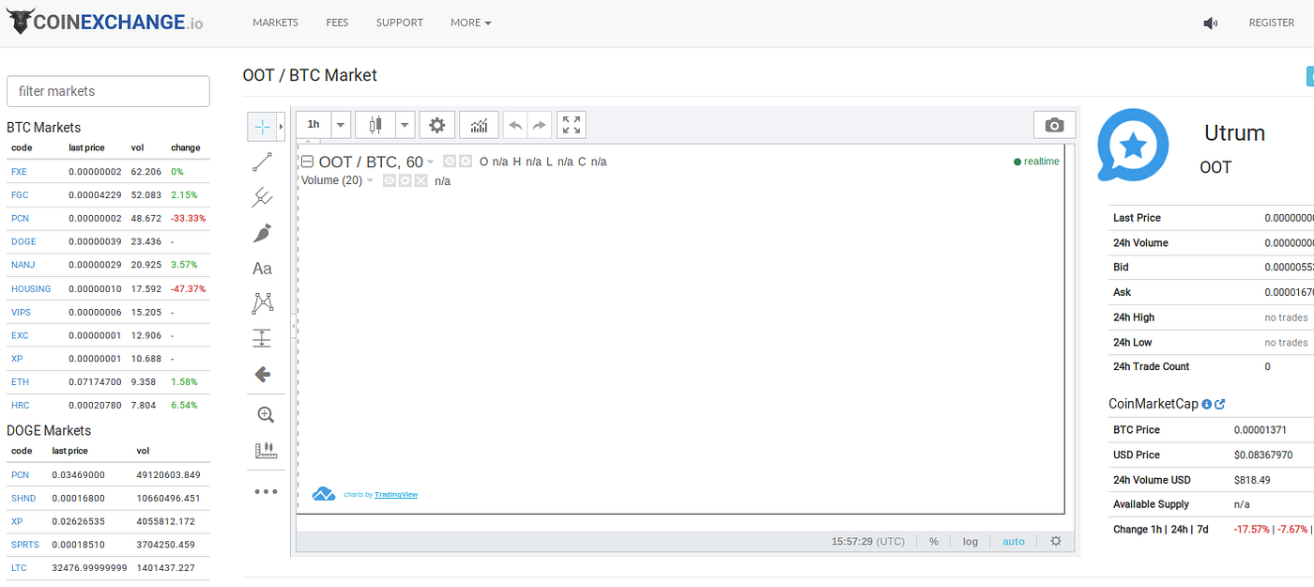Click the undo arrow
Image resolution: width=1314 pixels, height=587 pixels.
pos(515,124)
